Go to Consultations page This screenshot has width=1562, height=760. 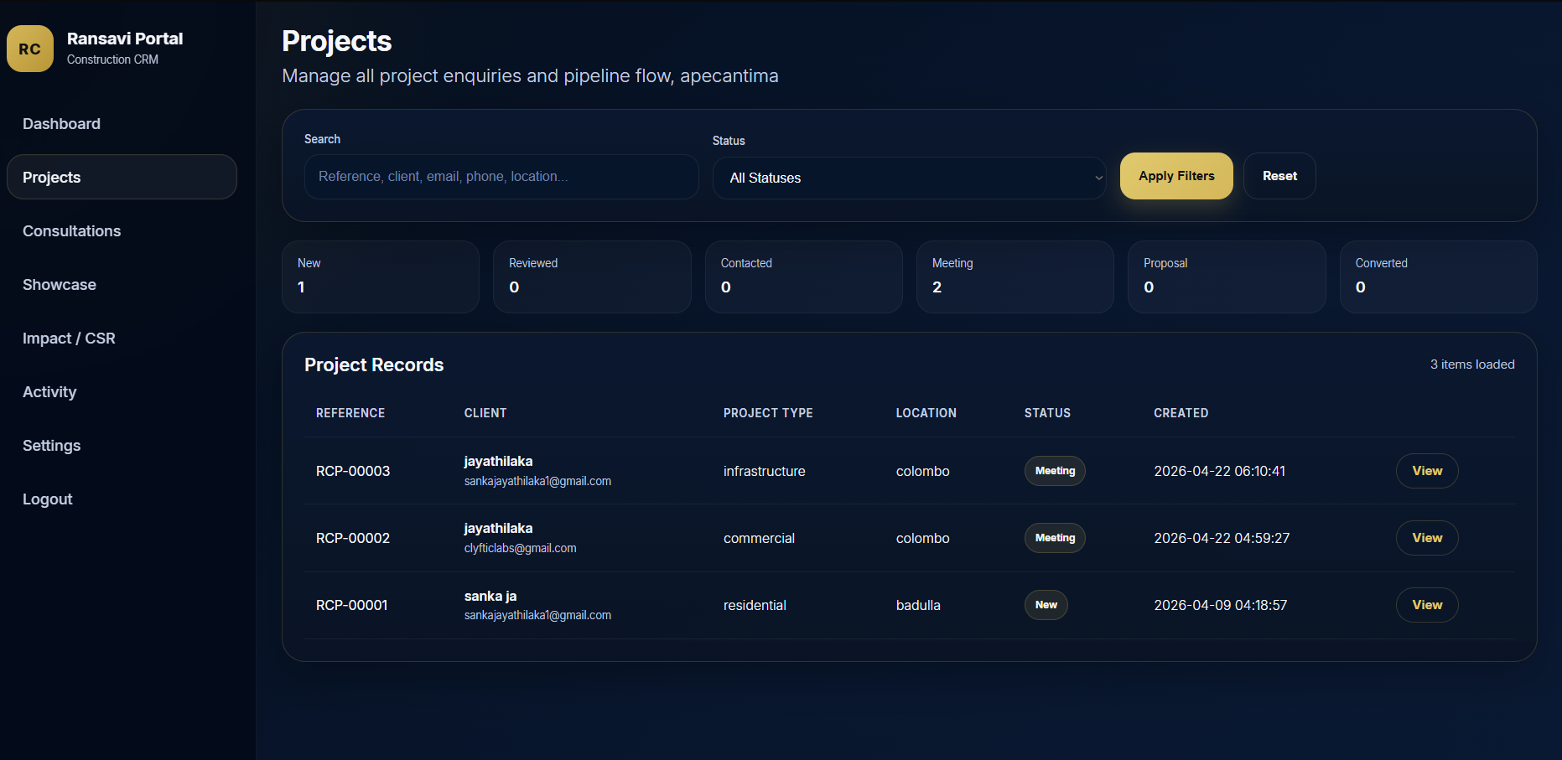[122, 231]
